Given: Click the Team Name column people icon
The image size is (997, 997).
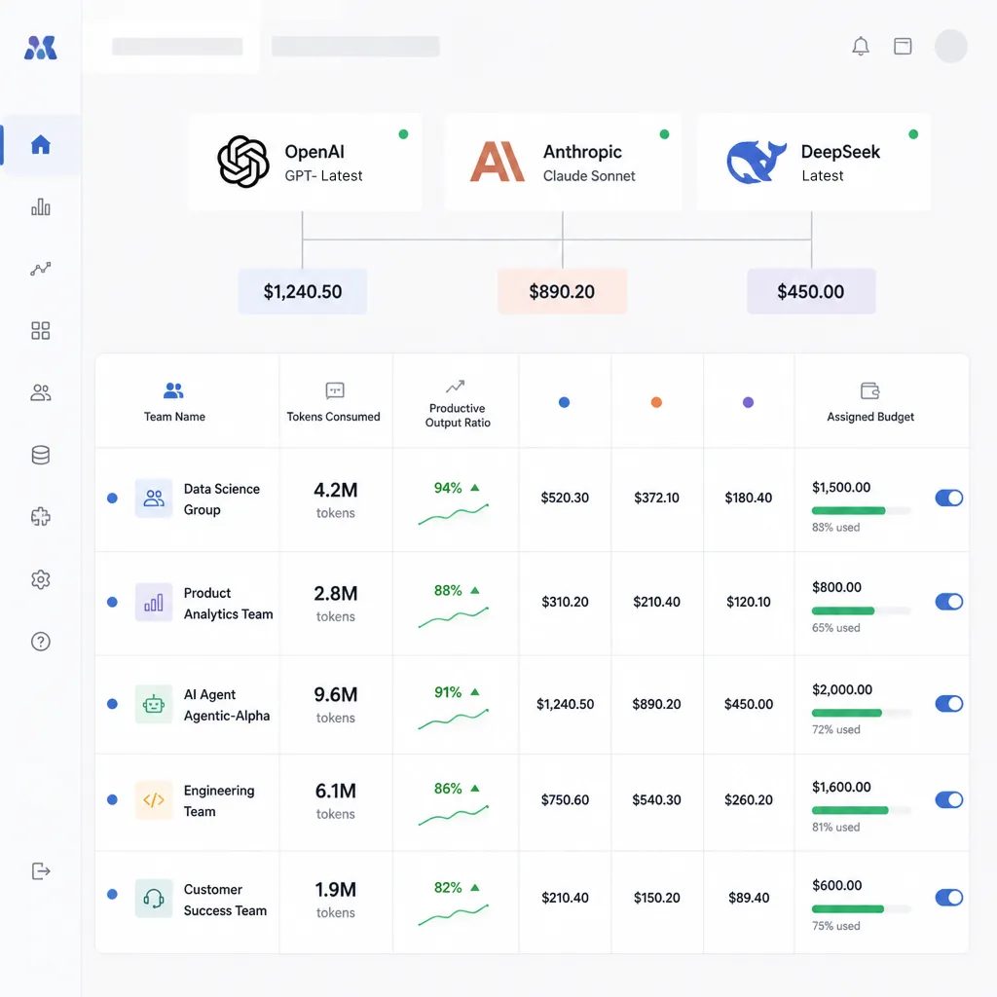Looking at the screenshot, I should coord(173,390).
